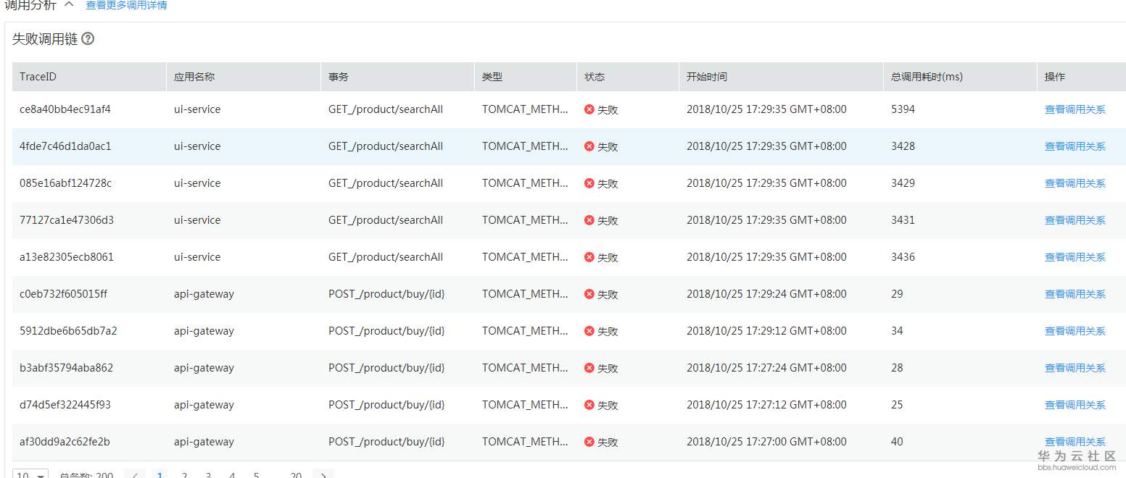Viewport: 1126px width, 478px height.
Task: Click GET_/product/searchAll in the 085e16abf124728c row
Action: 386,183
